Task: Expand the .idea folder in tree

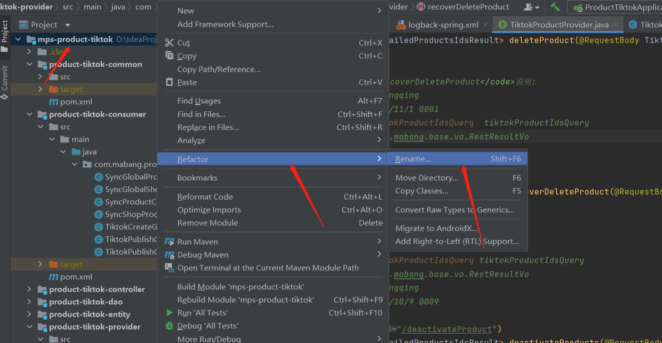Action: click(30, 52)
